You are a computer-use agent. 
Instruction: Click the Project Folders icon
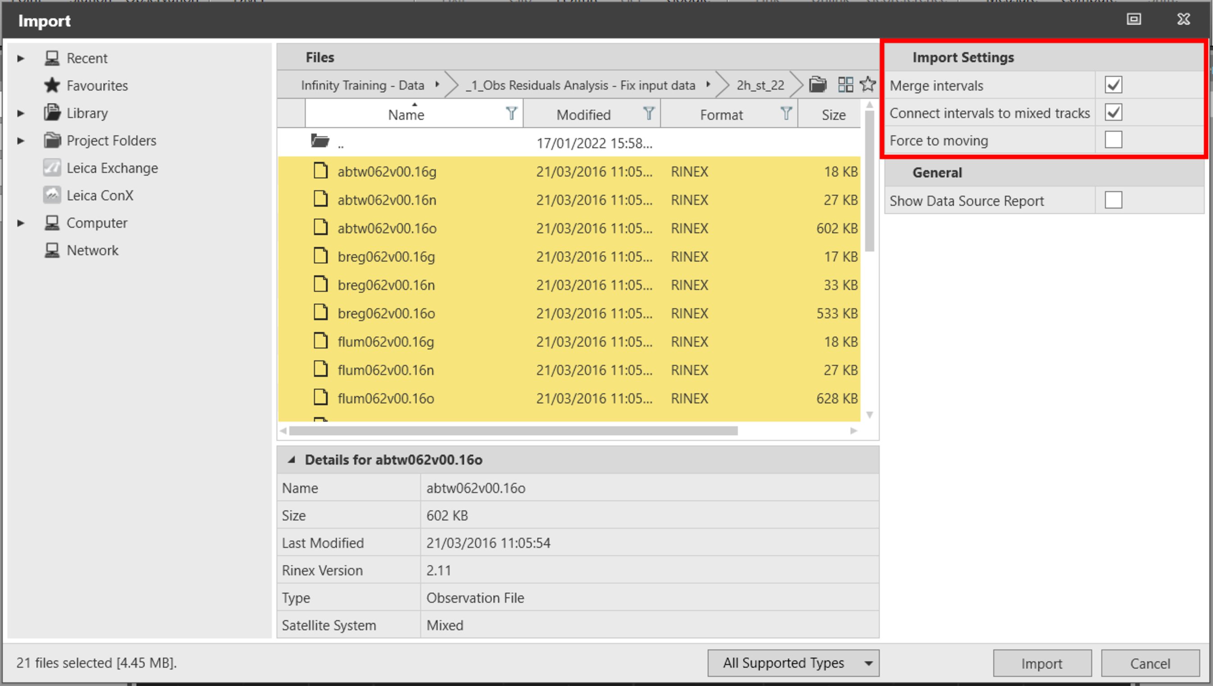point(52,140)
